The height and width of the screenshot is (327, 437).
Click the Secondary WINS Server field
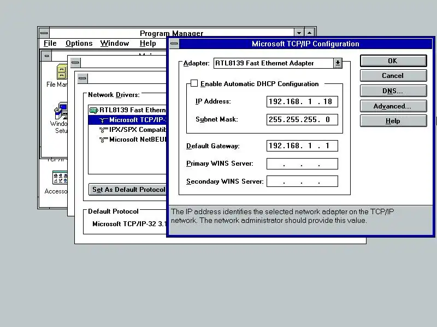pyautogui.click(x=302, y=181)
